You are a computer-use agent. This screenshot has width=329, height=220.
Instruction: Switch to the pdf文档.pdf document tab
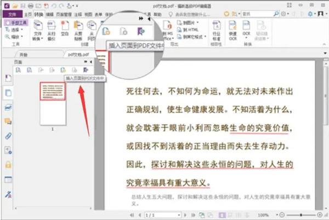[77, 55]
